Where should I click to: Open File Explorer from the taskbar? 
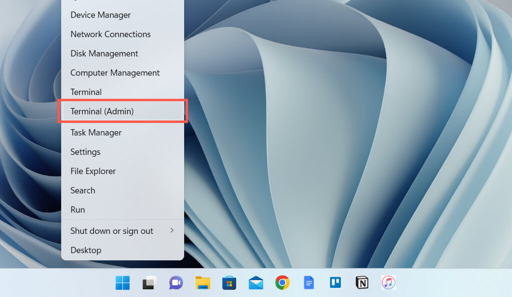(202, 282)
